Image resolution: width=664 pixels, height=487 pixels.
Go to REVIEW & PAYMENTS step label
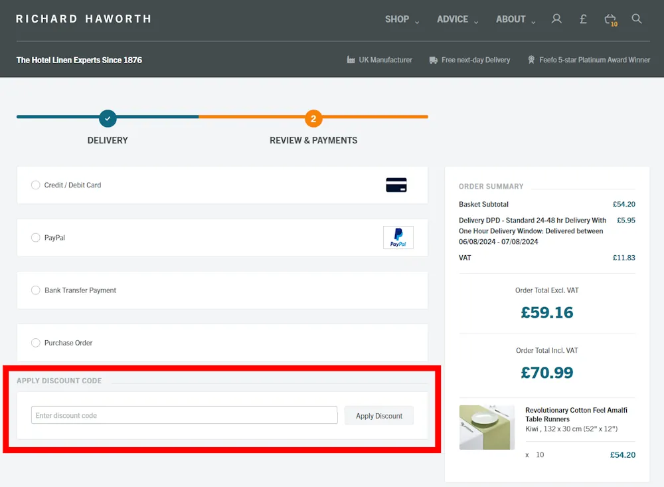point(313,140)
